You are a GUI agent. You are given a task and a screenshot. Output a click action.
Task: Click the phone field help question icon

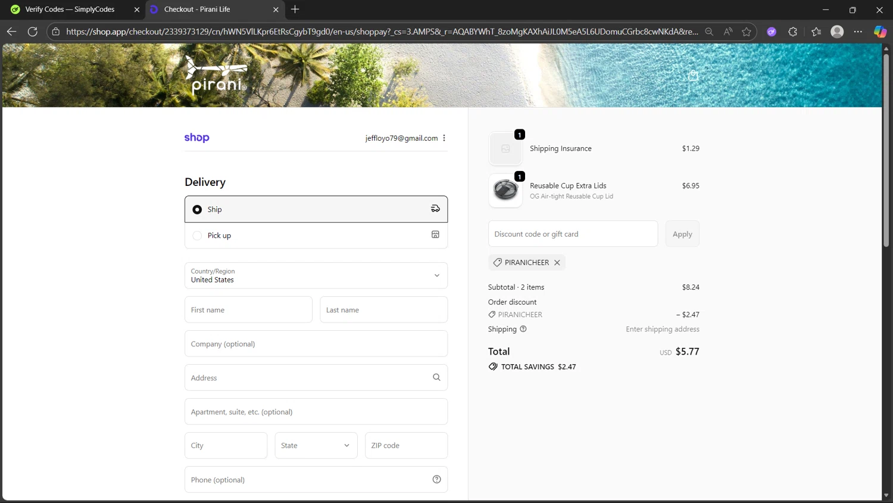436,479
